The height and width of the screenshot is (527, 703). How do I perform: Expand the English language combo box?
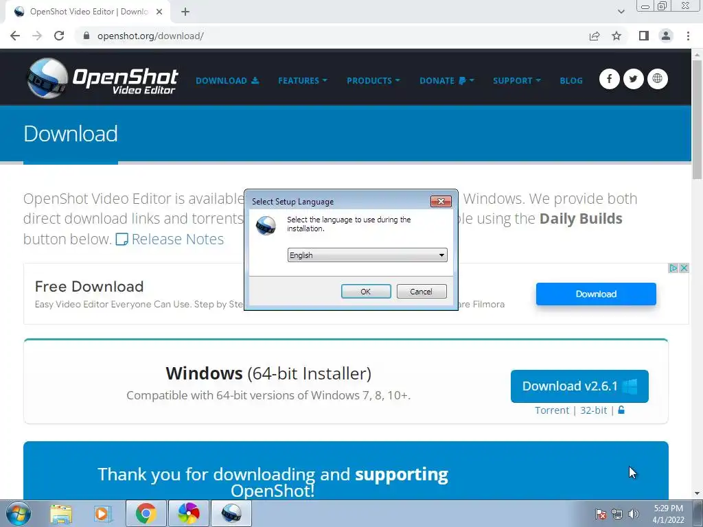[367, 255]
